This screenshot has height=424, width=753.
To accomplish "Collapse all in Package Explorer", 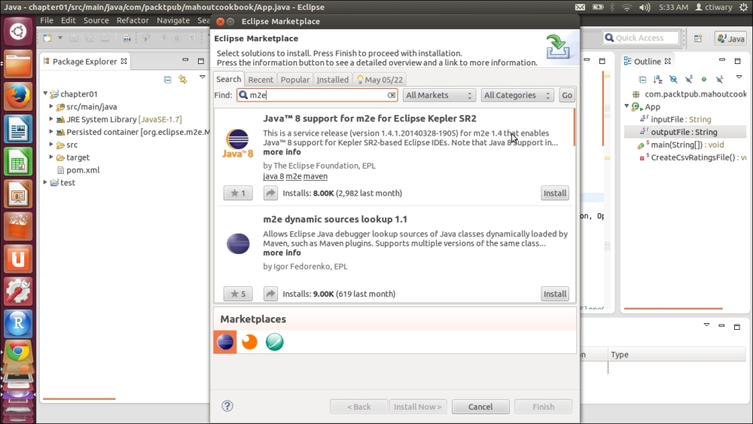I will point(168,79).
